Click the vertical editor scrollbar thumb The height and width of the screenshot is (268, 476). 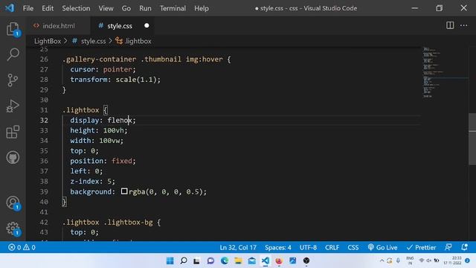(x=472, y=139)
